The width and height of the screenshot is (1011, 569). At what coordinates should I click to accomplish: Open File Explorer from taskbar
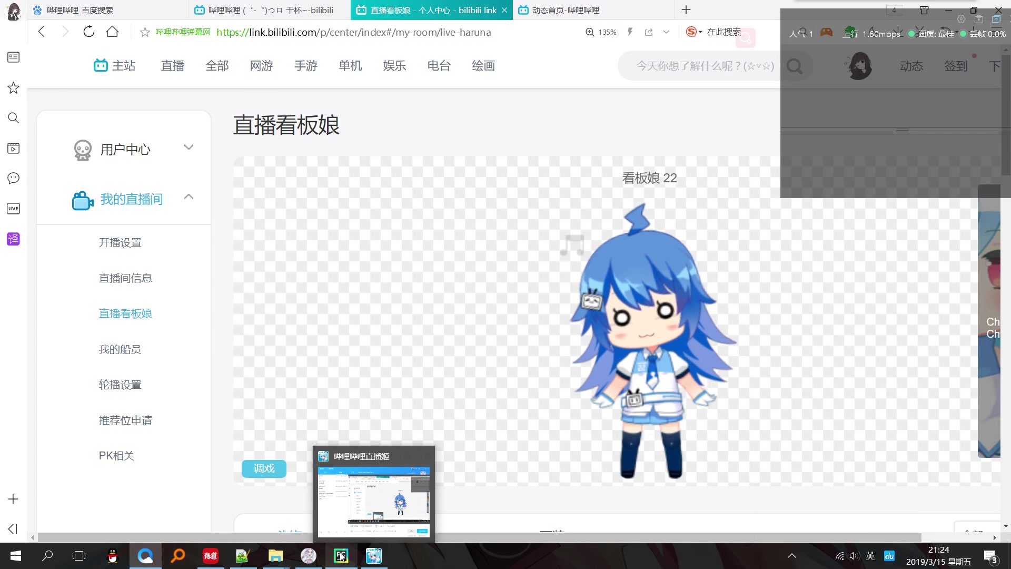[276, 556]
